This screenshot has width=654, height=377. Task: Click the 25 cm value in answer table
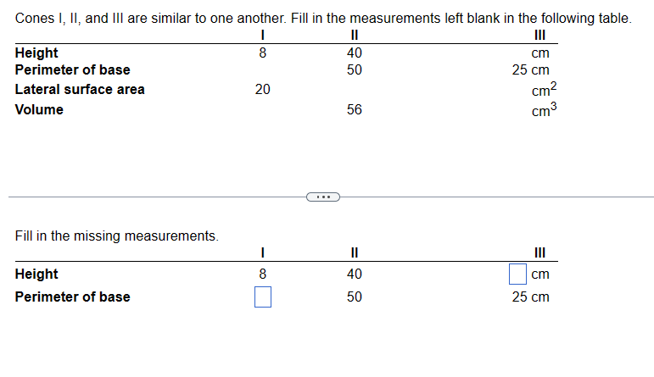tap(531, 297)
